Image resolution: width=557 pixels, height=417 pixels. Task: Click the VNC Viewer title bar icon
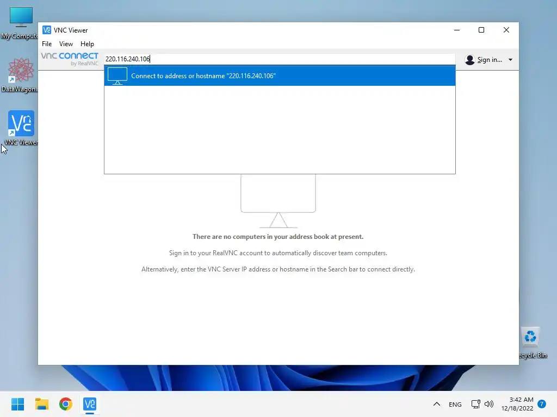47,30
